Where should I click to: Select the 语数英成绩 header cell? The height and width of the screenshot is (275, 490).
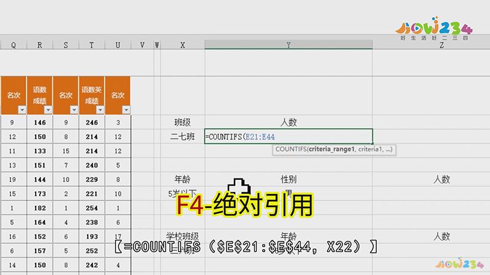[91, 95]
